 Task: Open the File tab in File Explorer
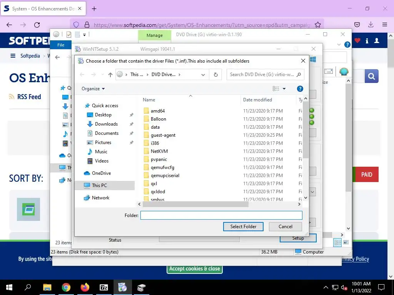pos(61,45)
